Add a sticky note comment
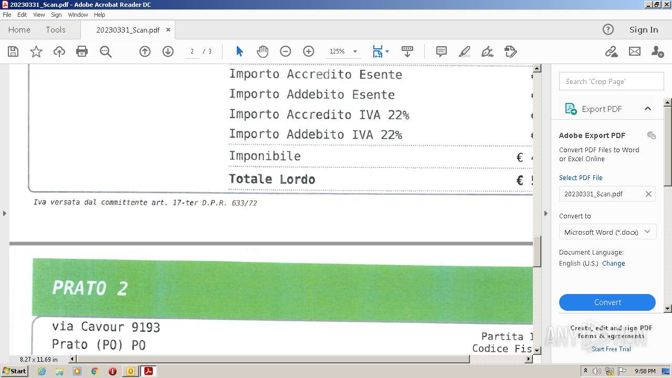672x378 pixels. click(x=442, y=51)
